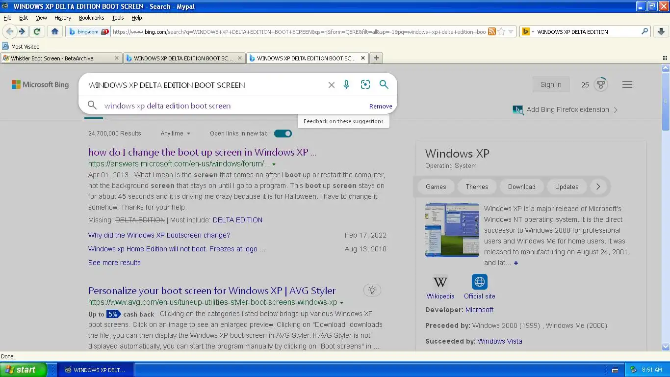
Task: Open Add Bing Firefox extension chevron
Action: pos(616,110)
